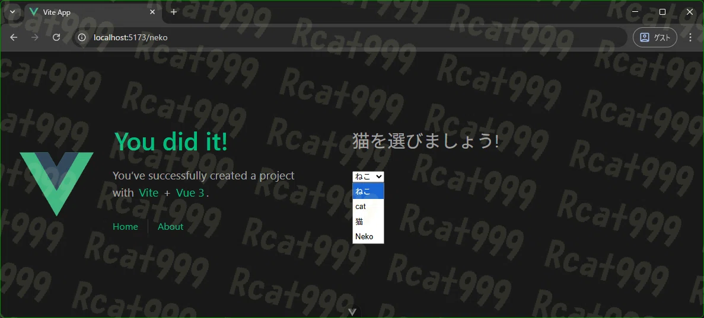Collapse the ねこ select dropdown
This screenshot has height=318, width=704.
tap(368, 176)
